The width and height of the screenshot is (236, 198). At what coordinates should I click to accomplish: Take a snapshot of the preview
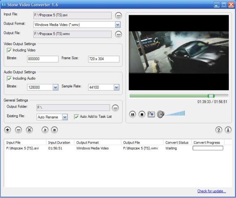151,114
